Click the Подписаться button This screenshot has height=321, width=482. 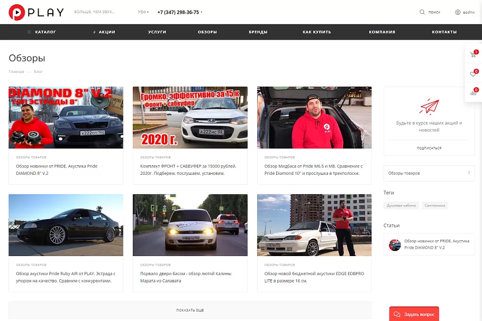point(429,148)
